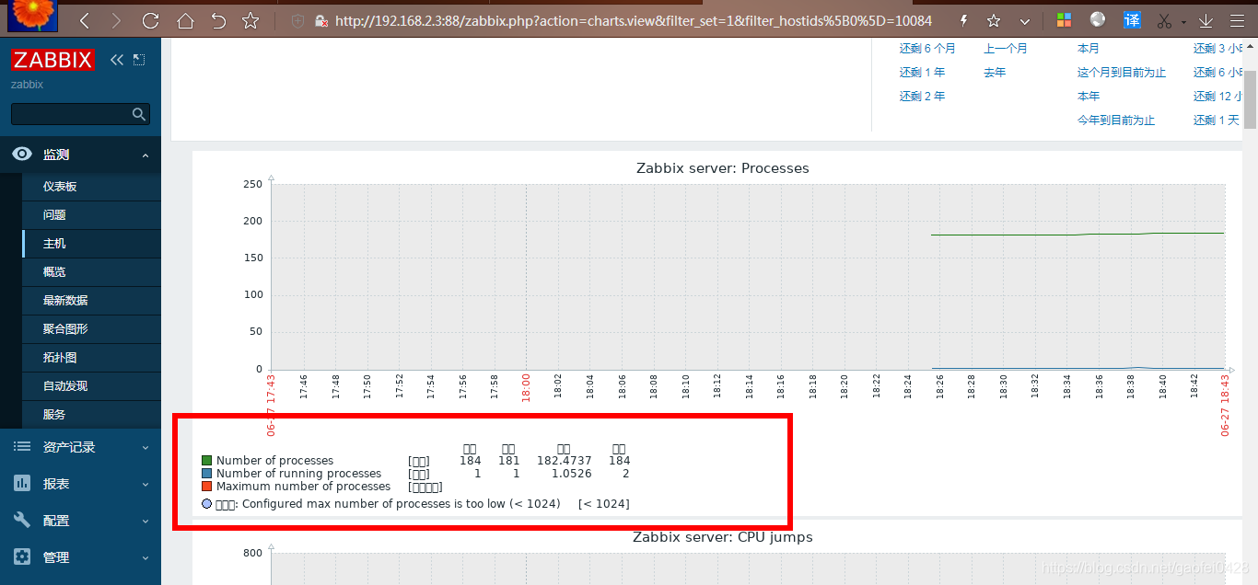
Task: Reload the page
Action: click(151, 20)
